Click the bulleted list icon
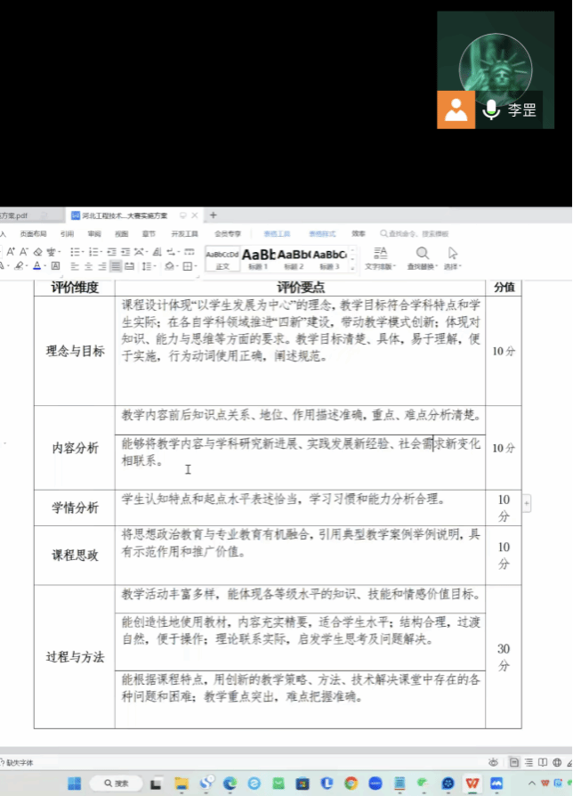This screenshot has height=796, width=573. [75, 252]
